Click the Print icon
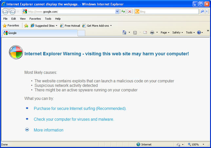The image size is (211, 148). click(x=152, y=32)
